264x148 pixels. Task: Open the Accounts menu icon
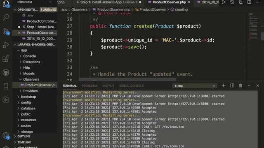click(6, 136)
